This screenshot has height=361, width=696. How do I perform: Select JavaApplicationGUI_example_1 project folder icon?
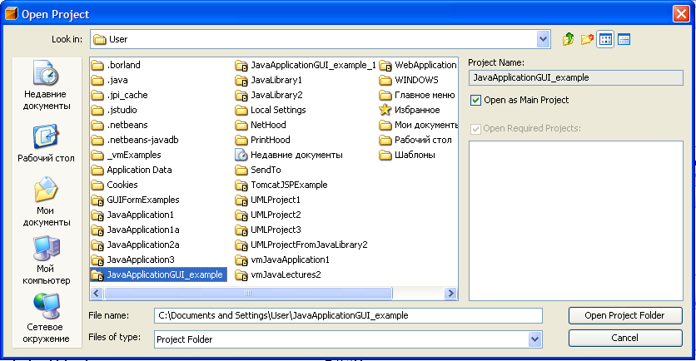tap(241, 66)
